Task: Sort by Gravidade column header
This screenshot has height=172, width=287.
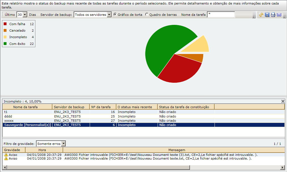Action: [14, 150]
